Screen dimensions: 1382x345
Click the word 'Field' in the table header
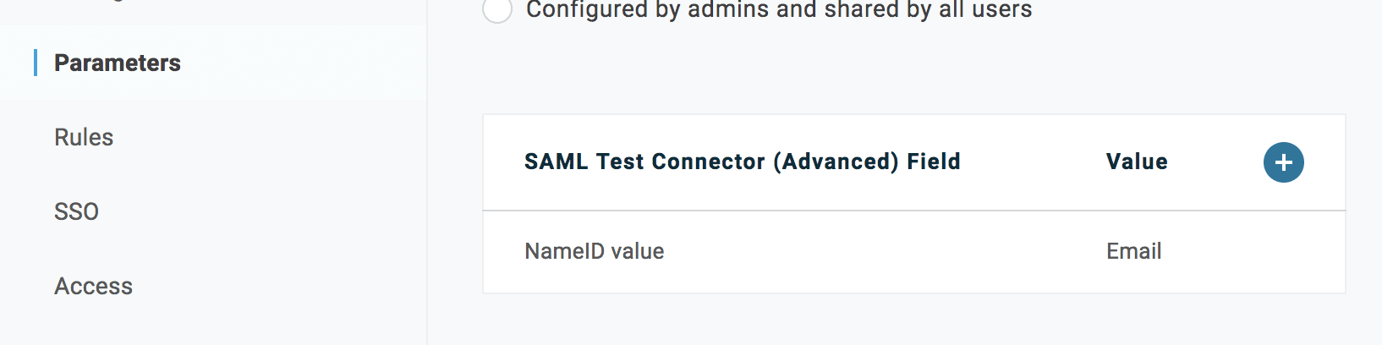pos(934,162)
